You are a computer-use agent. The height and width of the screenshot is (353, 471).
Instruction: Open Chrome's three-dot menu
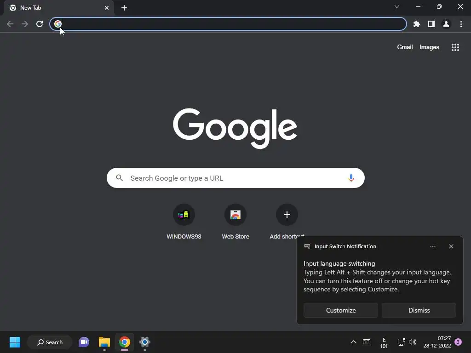[461, 24]
